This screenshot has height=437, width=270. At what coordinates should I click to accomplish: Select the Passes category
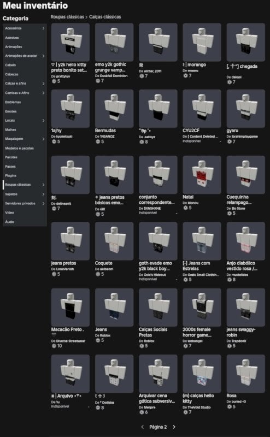pyautogui.click(x=25, y=167)
